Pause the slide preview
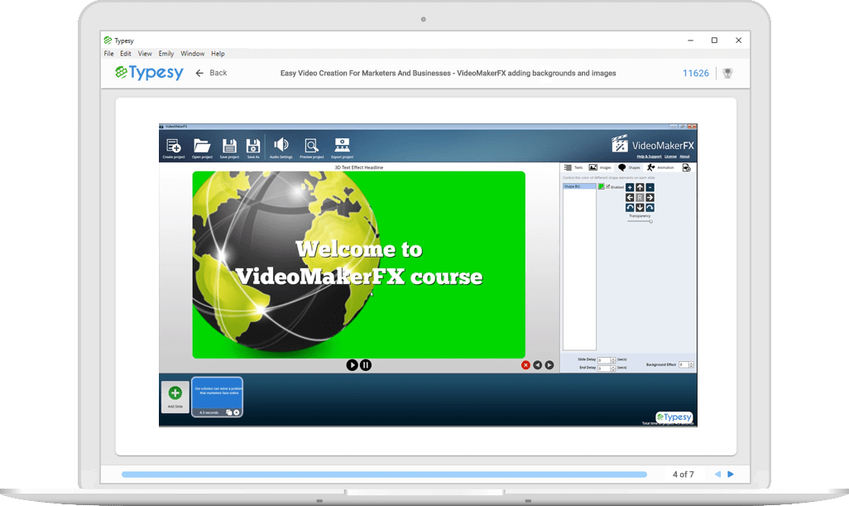 click(x=366, y=365)
